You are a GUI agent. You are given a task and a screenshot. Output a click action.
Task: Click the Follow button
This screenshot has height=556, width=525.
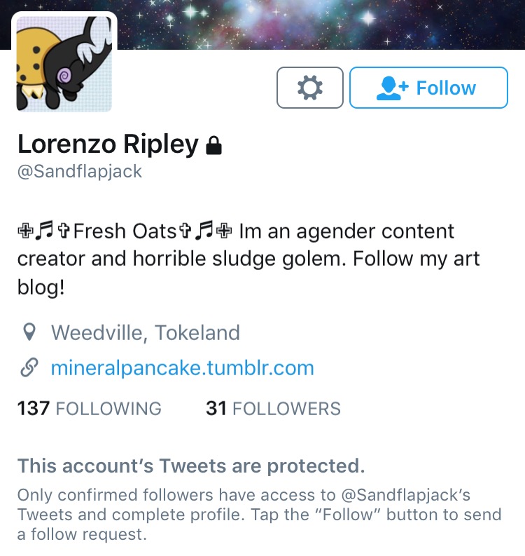tap(428, 88)
